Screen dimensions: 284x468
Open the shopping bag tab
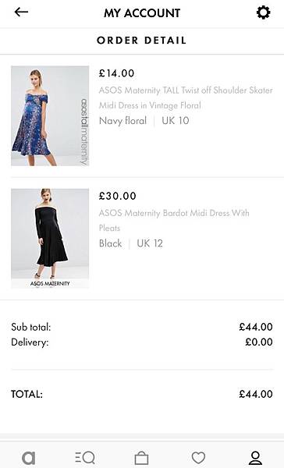(141, 458)
